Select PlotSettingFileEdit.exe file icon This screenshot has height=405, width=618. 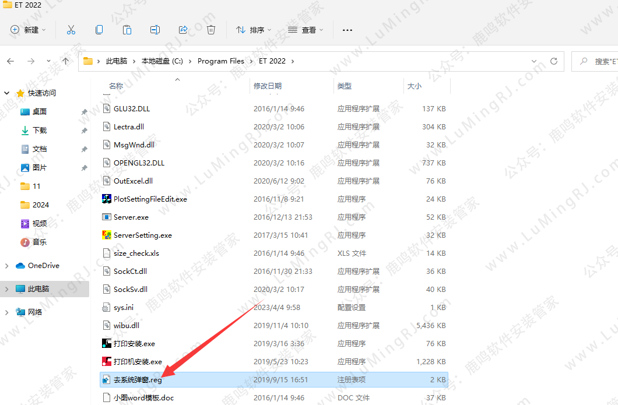click(x=107, y=199)
